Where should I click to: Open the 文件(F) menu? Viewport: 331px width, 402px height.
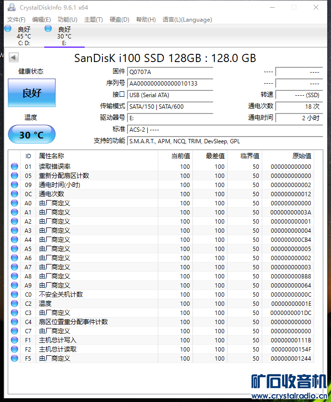(x=16, y=20)
